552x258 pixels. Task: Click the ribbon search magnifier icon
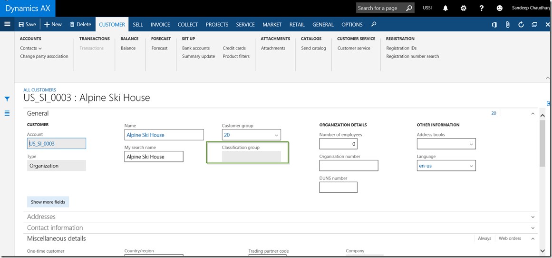374,24
